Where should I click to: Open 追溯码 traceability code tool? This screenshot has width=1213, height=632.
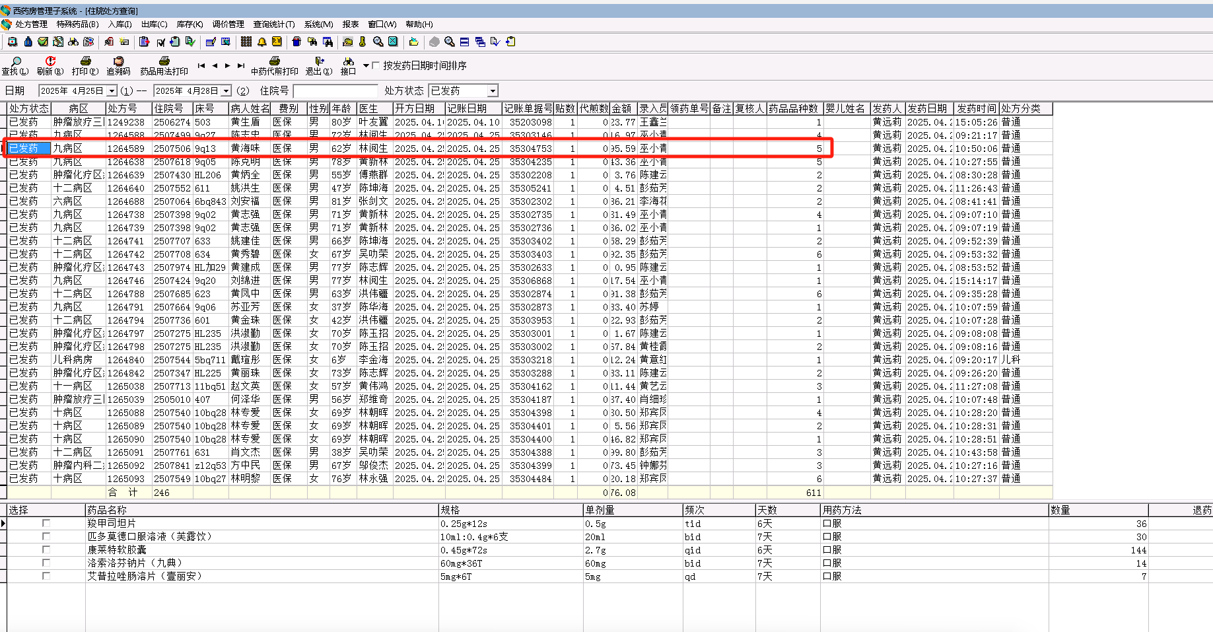[119, 61]
